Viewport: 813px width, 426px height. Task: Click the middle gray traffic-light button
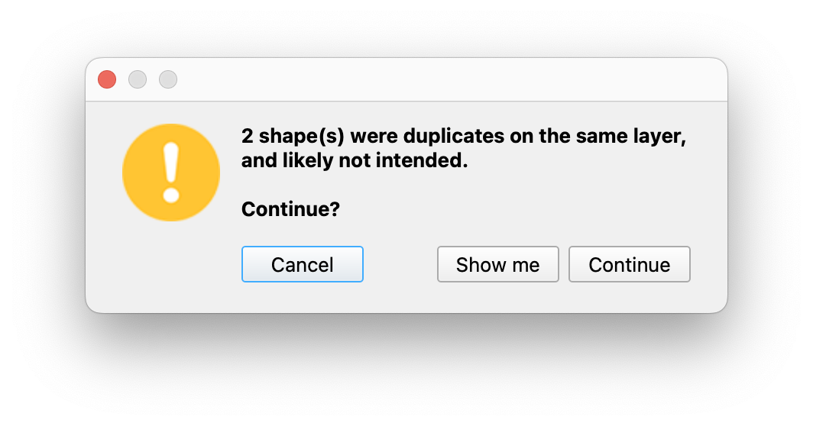click(138, 79)
